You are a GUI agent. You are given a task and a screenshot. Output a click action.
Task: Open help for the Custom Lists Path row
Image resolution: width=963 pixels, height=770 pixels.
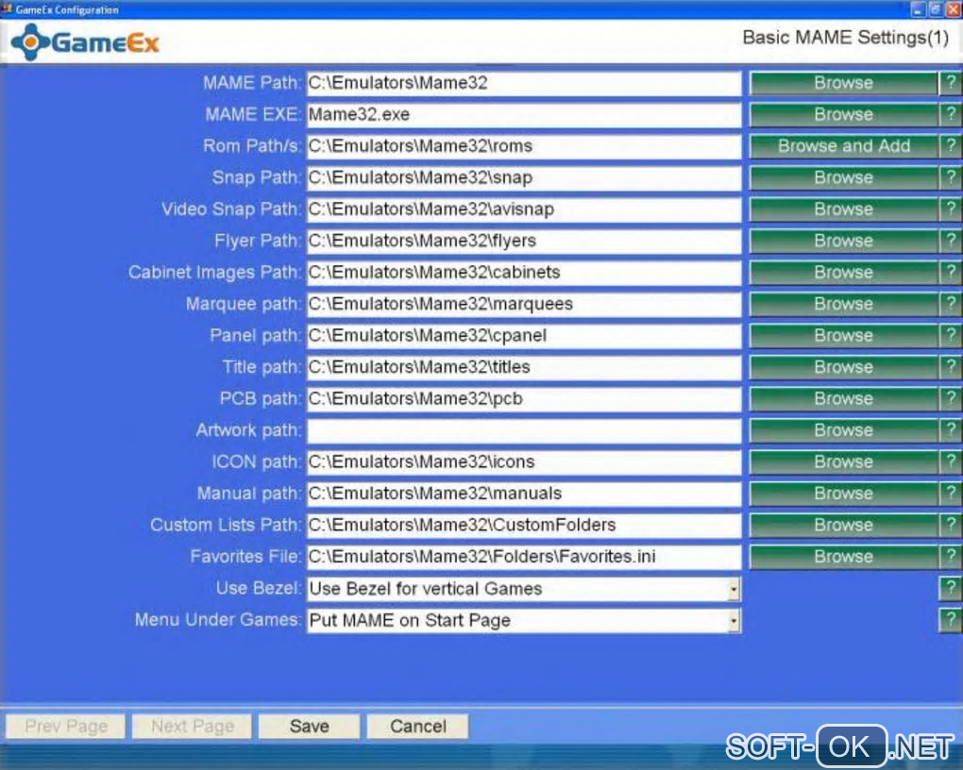point(951,525)
